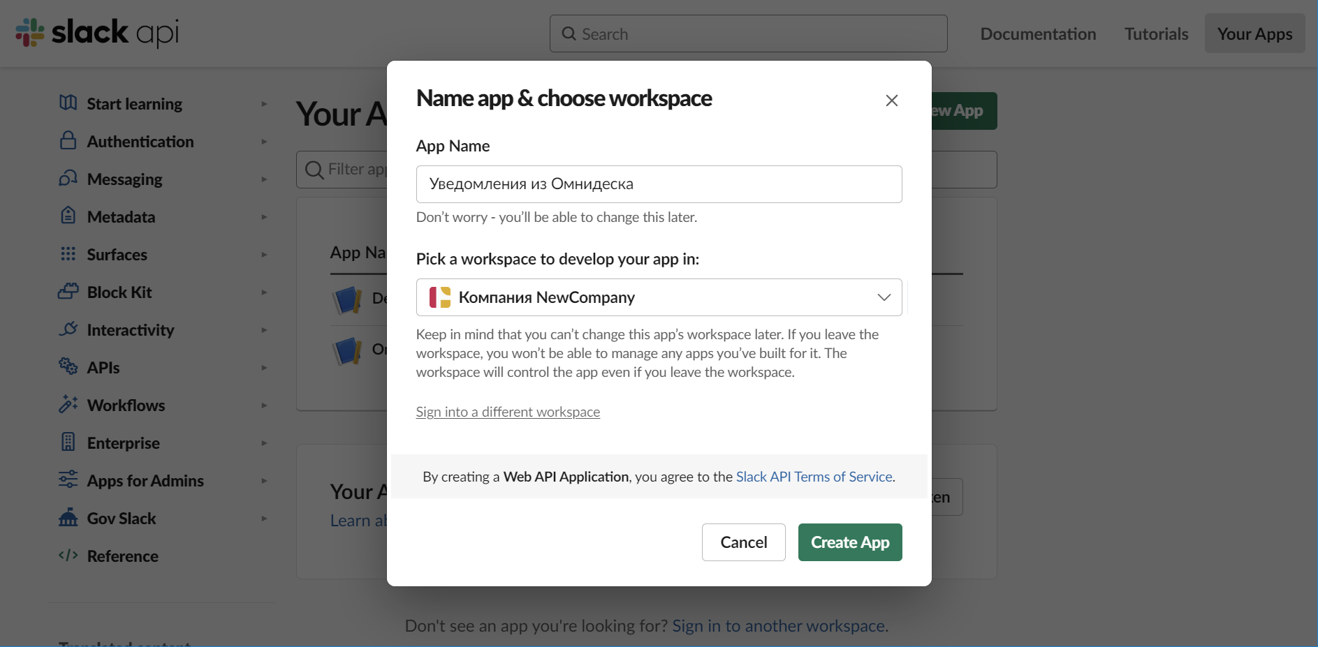Screen dimensions: 1318x647
Task: Click the Metadata clipboard icon
Action: (68, 216)
